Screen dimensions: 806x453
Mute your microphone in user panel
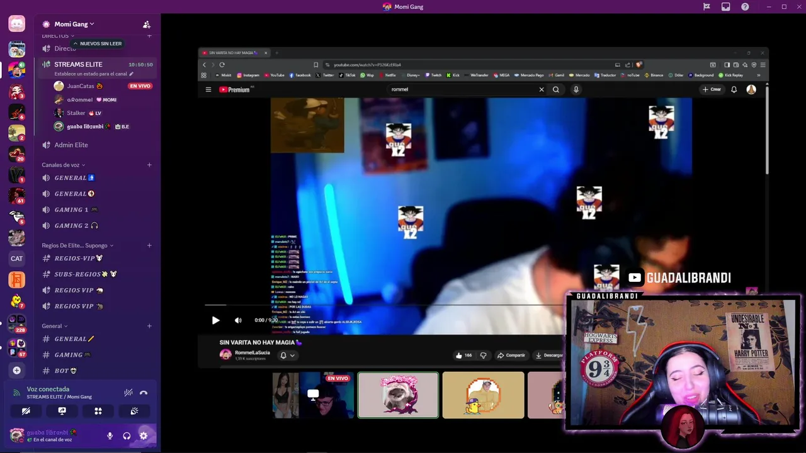[x=110, y=435]
